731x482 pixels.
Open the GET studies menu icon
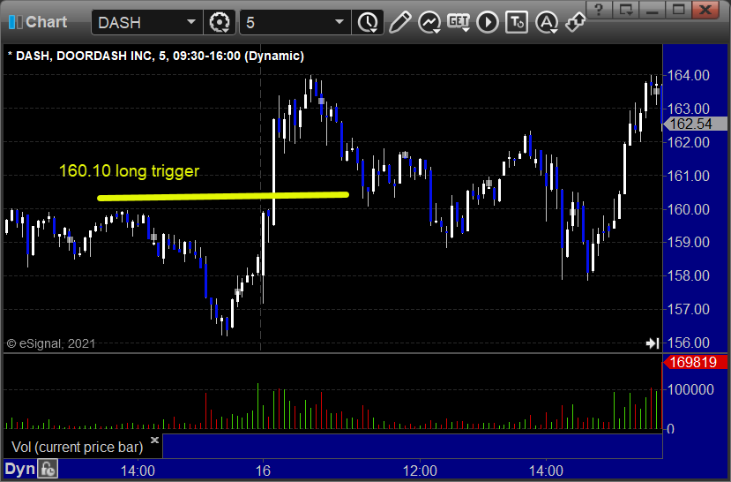pyautogui.click(x=459, y=22)
